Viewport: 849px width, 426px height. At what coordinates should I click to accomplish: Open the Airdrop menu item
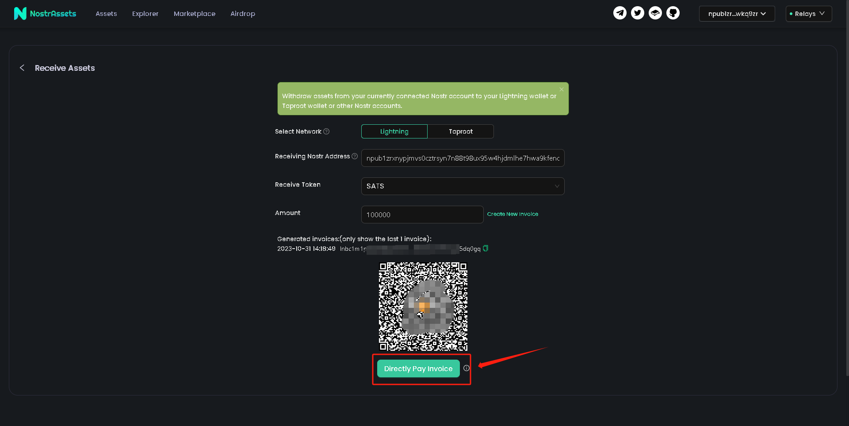tap(243, 14)
